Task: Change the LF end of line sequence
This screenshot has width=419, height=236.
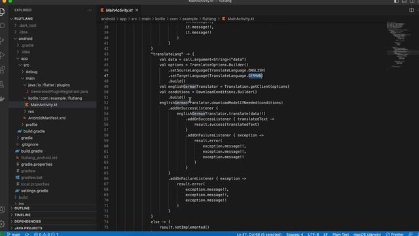Action: [x=325, y=234]
